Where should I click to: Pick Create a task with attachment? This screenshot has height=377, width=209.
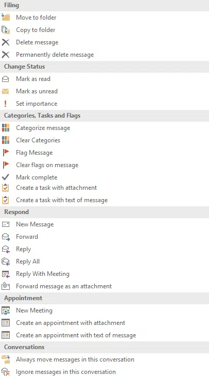57,188
